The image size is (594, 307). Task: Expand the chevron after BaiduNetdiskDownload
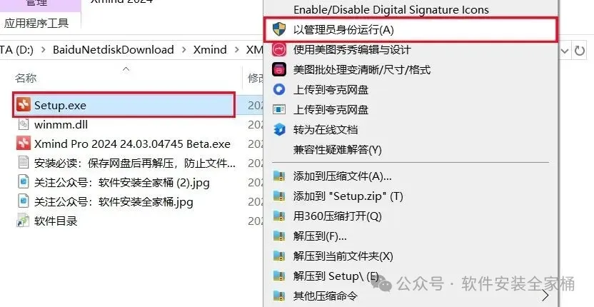pos(183,50)
